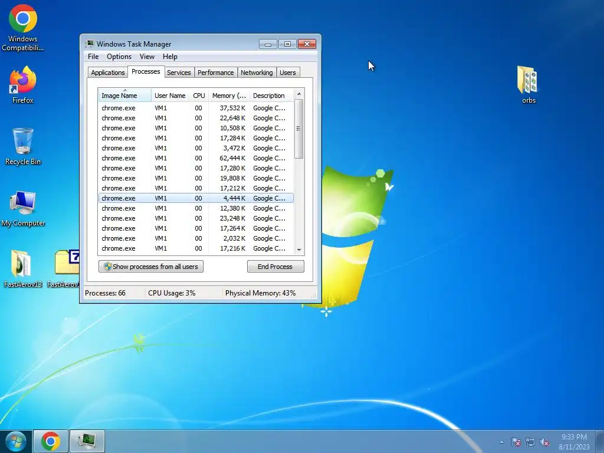Open the Options menu

click(x=119, y=57)
